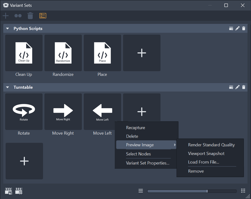Image resolution: width=251 pixels, height=199 pixels.
Task: Close the Variant Sets window
Action: [243, 5]
